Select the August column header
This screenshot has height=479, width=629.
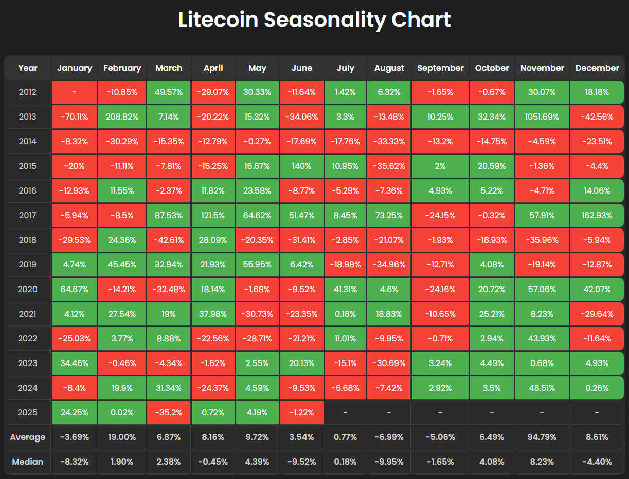point(389,68)
